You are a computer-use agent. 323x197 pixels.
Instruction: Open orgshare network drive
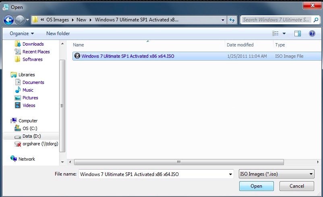coord(40,144)
